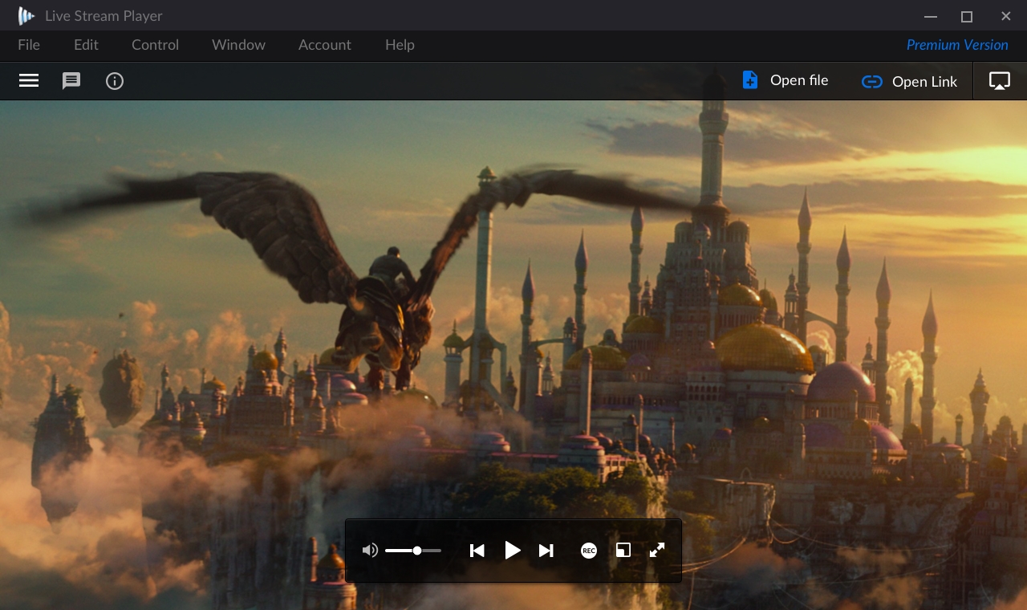Open the chat messages panel

[x=71, y=80]
